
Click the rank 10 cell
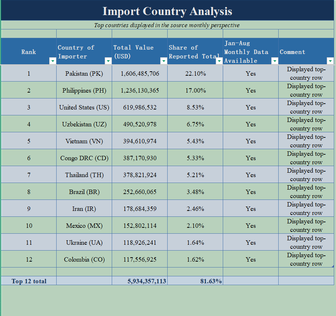(29, 226)
